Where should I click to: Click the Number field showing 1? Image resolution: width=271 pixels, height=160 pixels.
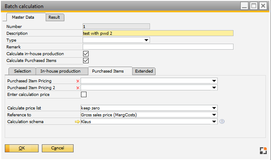116,26
